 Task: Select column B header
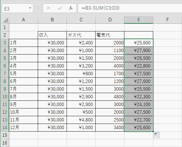(x=52, y=20)
